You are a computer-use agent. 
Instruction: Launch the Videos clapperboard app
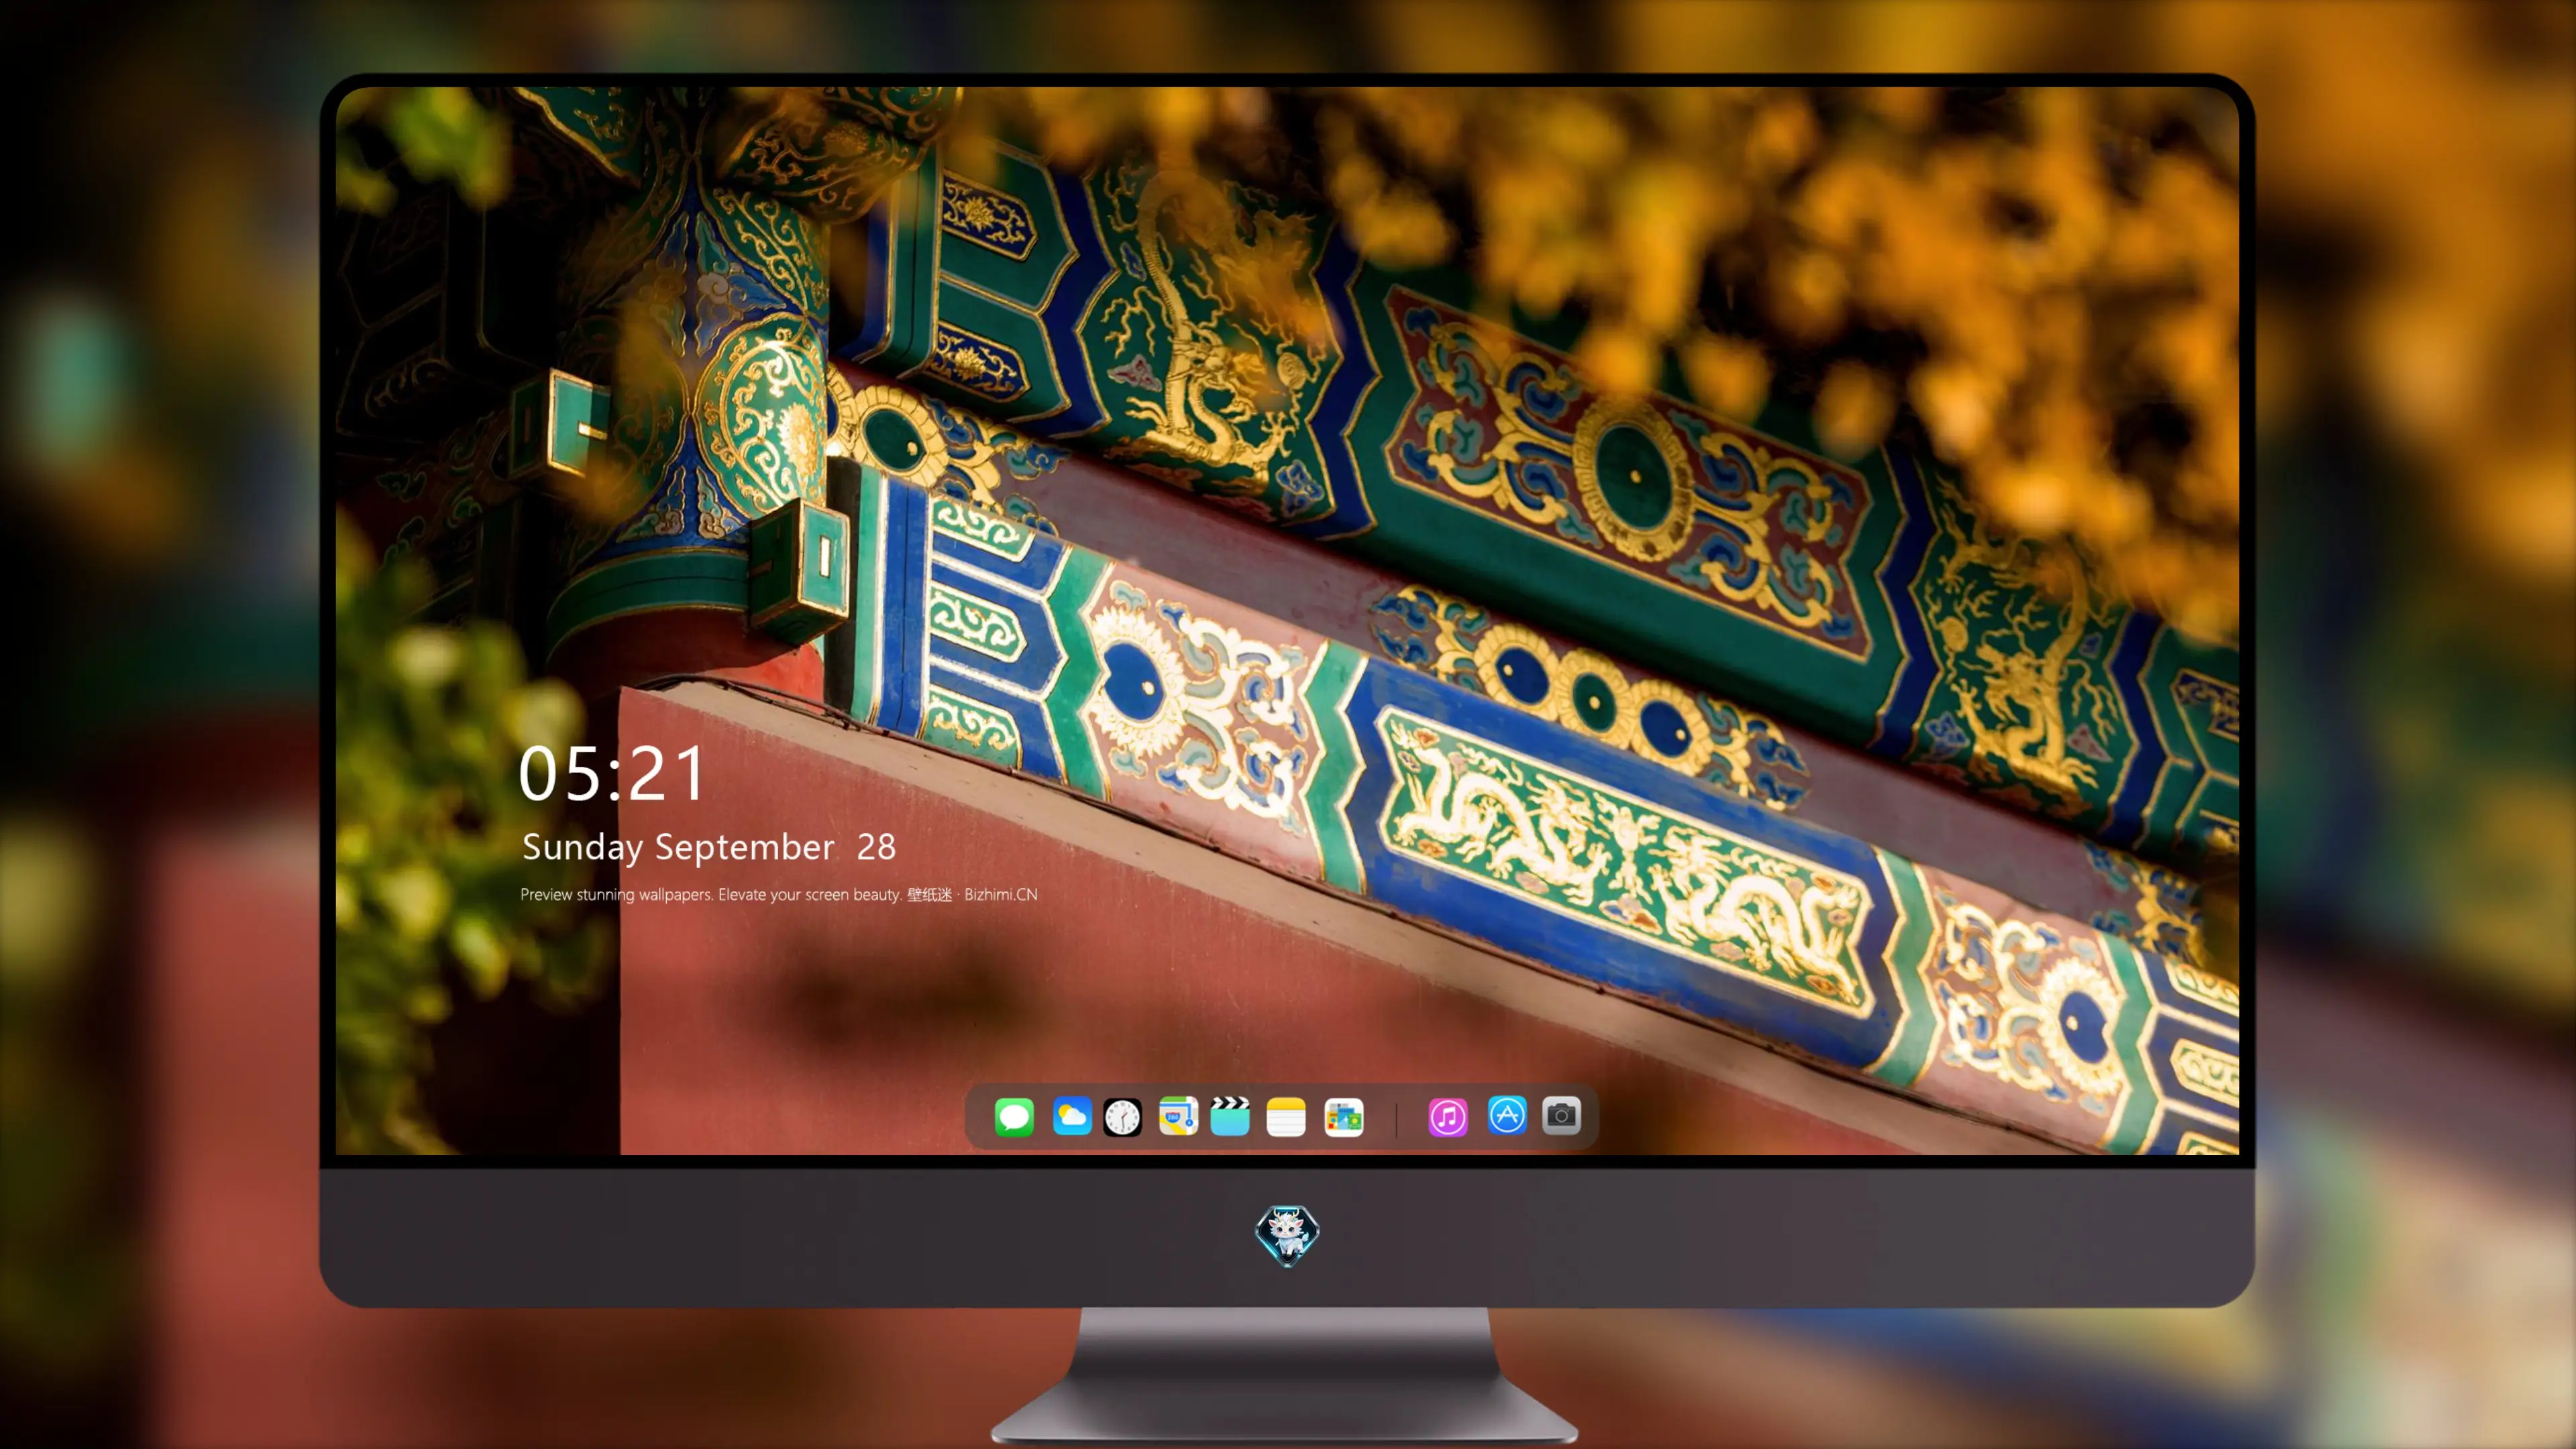(1230, 1116)
